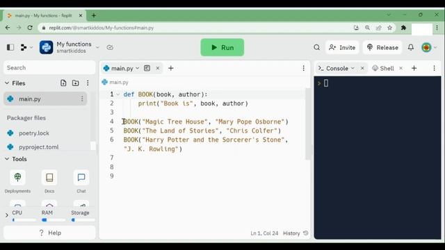Screen dimensions: 445x250
Task: Open the search magnifier icon in header
Action: coord(317,47)
